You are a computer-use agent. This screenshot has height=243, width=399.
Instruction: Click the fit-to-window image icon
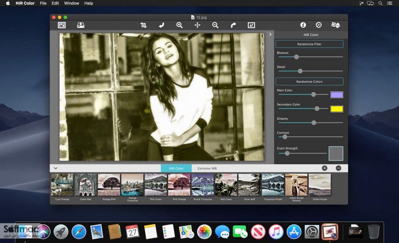(x=251, y=25)
